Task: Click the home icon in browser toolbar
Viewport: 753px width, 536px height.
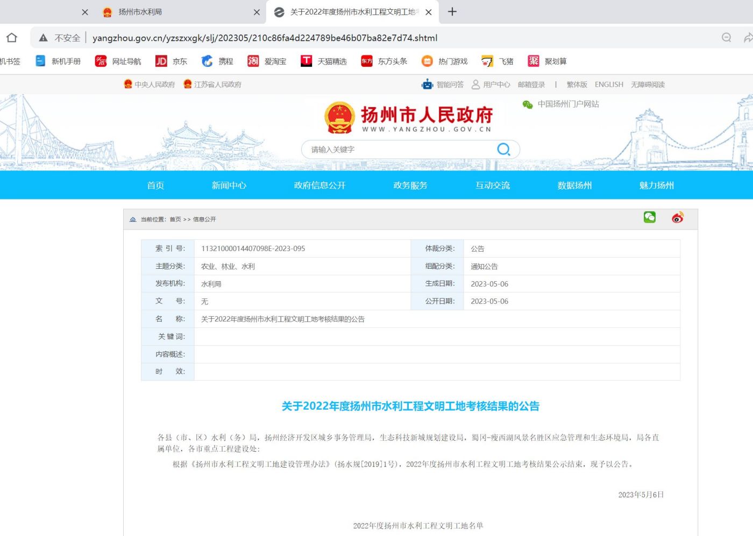Action: pyautogui.click(x=12, y=38)
